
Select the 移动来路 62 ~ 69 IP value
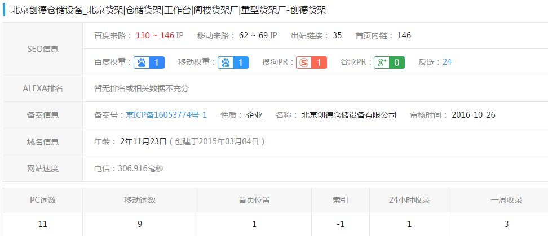(x=258, y=35)
